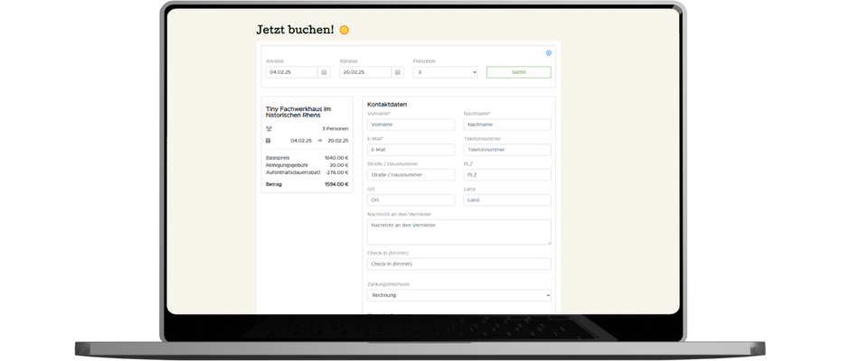
Task: Focus the Abreise date field
Action: point(366,72)
